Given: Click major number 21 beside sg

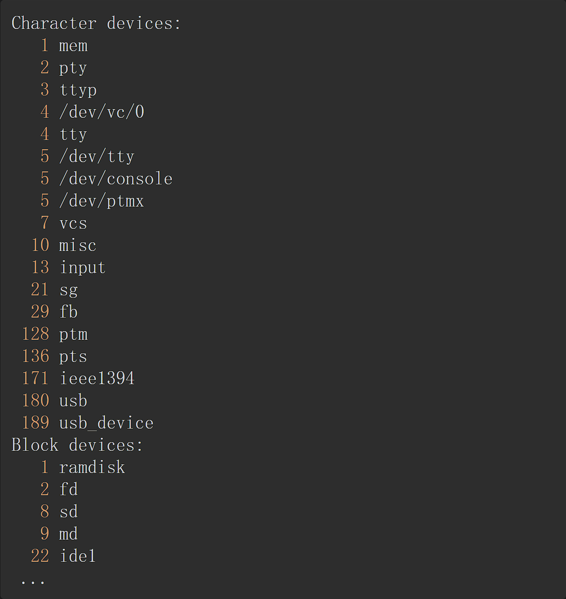Looking at the screenshot, I should [x=40, y=290].
